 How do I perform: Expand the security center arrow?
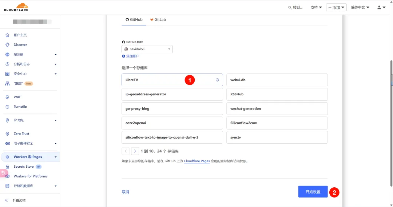(56, 74)
